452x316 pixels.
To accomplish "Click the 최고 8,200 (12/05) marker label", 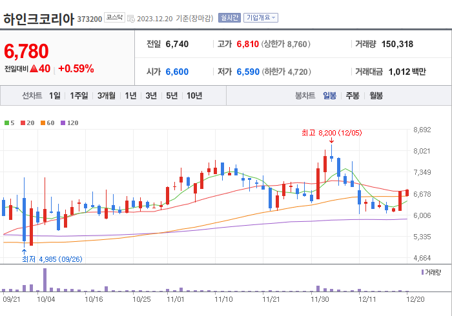I will pos(331,133).
